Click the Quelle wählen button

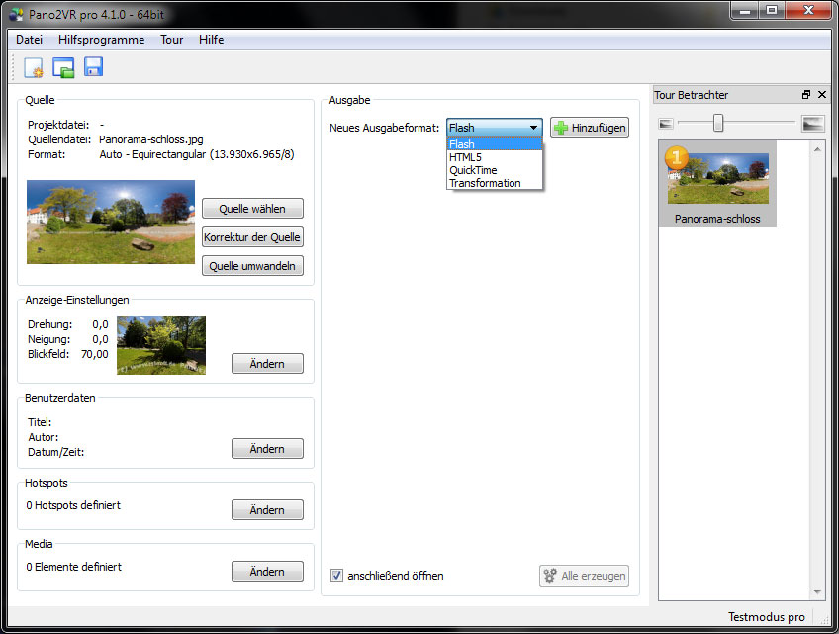coord(252,209)
